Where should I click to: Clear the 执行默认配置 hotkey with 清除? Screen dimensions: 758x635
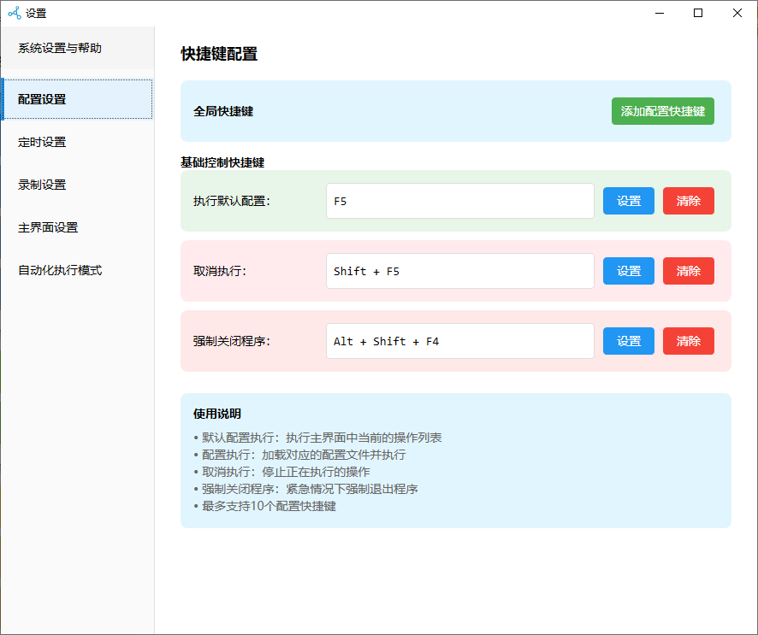[x=688, y=201]
